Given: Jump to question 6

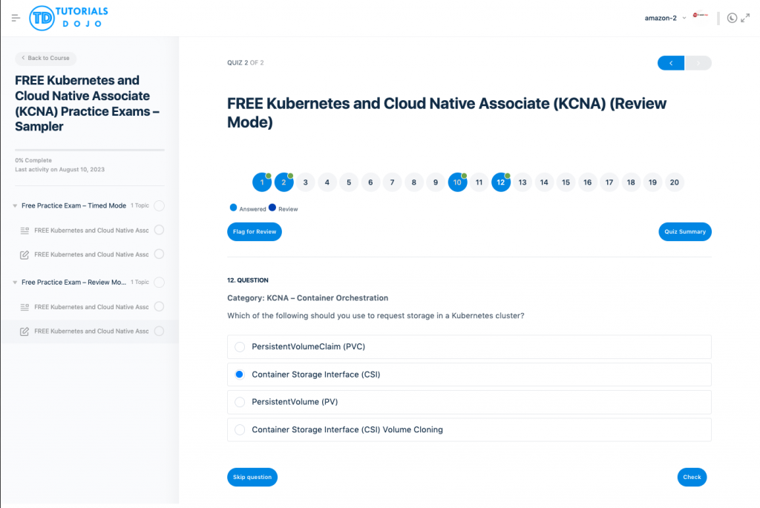Looking at the screenshot, I should point(371,182).
